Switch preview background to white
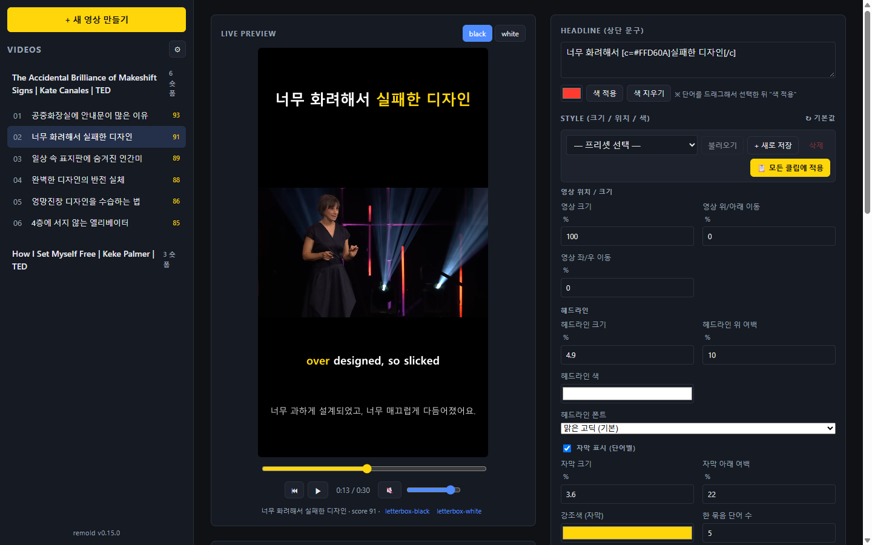 [510, 34]
